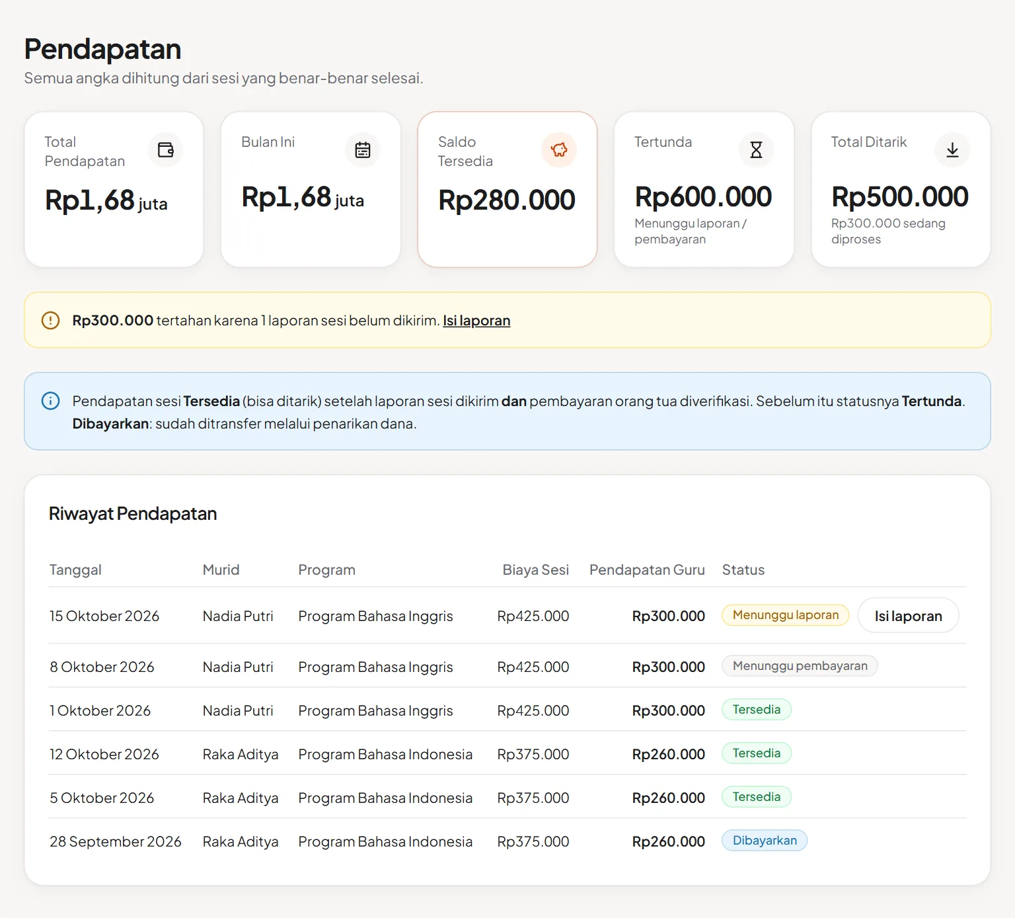The width and height of the screenshot is (1015, 918).
Task: Click Raka Aditya in the 12 Oktober row
Action: 241,755
